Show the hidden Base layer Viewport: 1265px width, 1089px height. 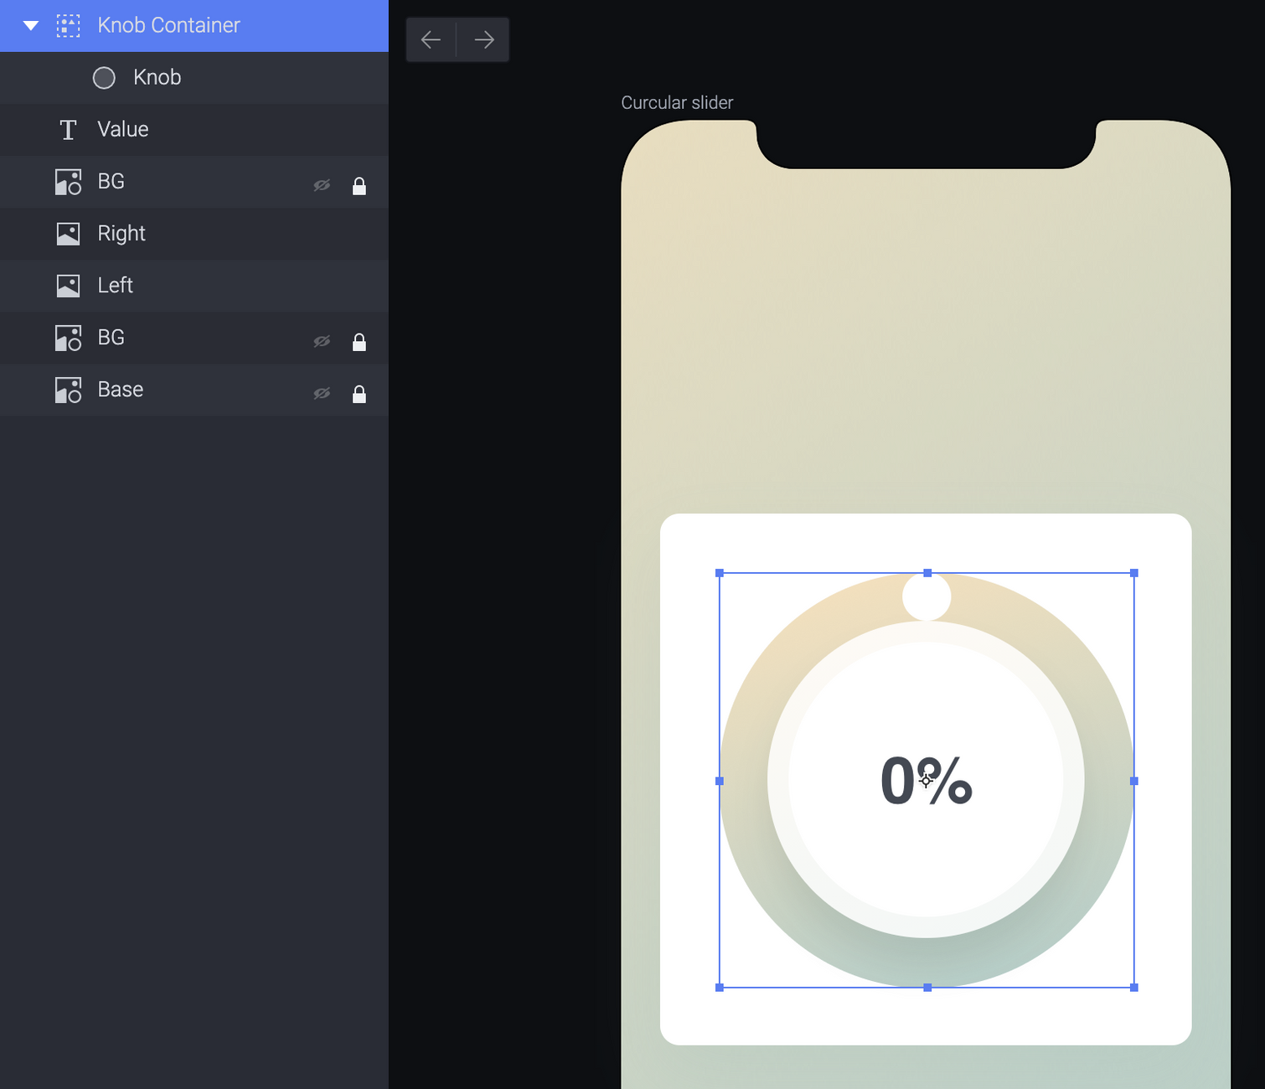pyautogui.click(x=322, y=393)
